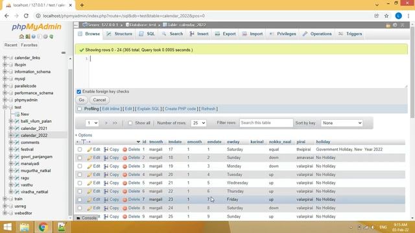Viewport: 415px width, 233px height.
Task: Click browser back arrow
Action: [x=6, y=16]
